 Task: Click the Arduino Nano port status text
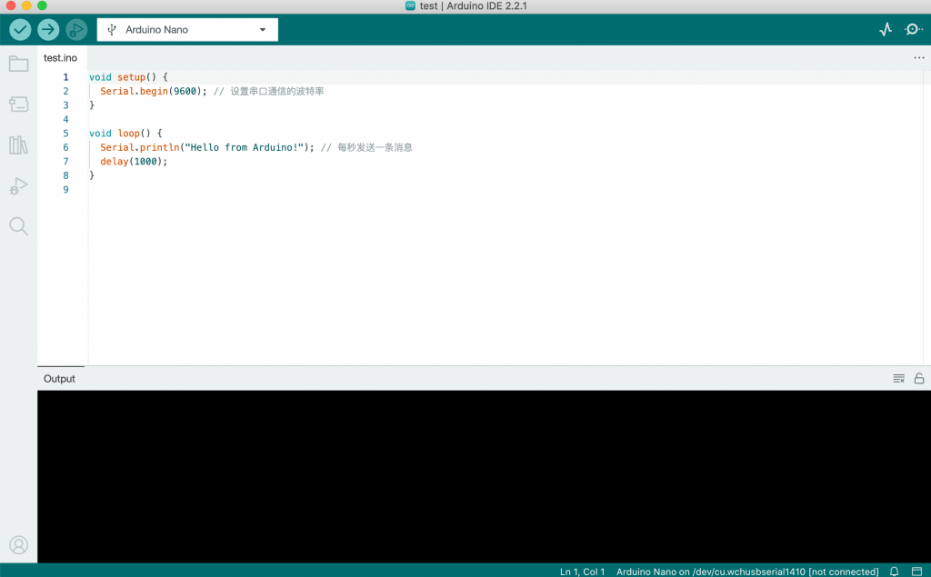(x=747, y=572)
